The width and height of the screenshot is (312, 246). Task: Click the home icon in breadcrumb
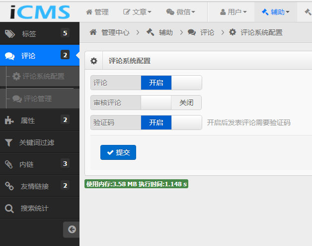coord(93,32)
